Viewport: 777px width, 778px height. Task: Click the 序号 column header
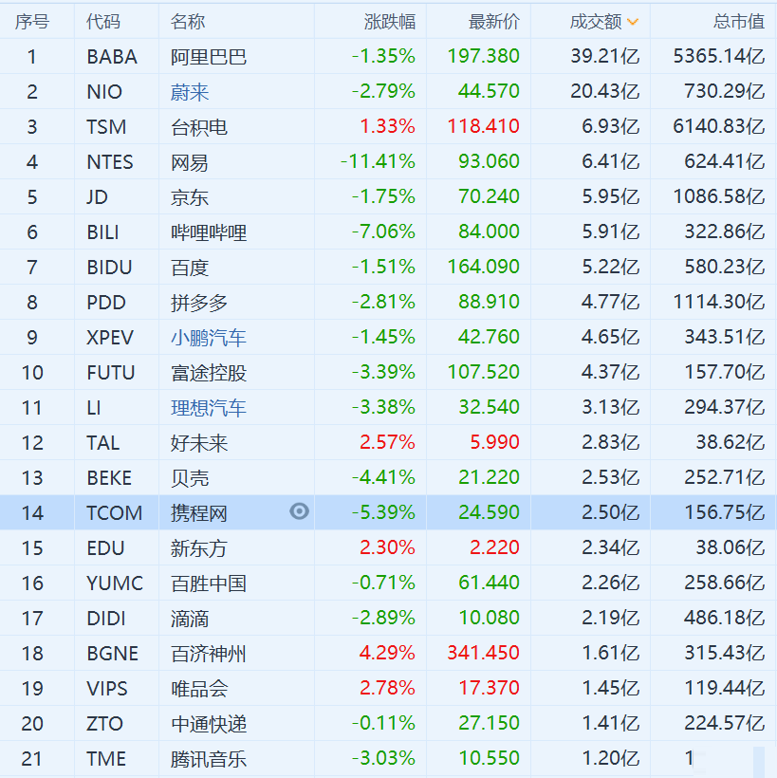coord(31,22)
